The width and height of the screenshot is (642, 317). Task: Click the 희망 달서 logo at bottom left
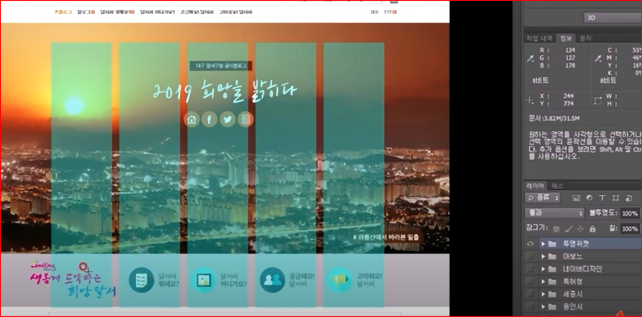(x=73, y=280)
